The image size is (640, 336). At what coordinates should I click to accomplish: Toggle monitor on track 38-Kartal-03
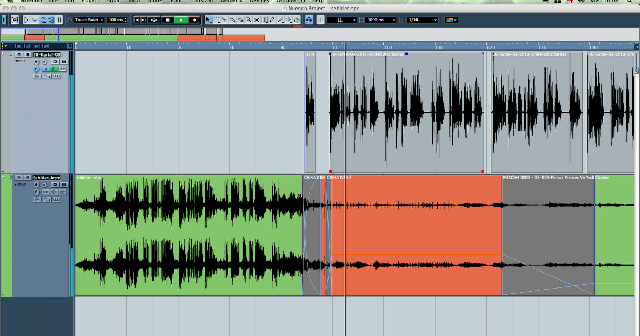point(45,62)
